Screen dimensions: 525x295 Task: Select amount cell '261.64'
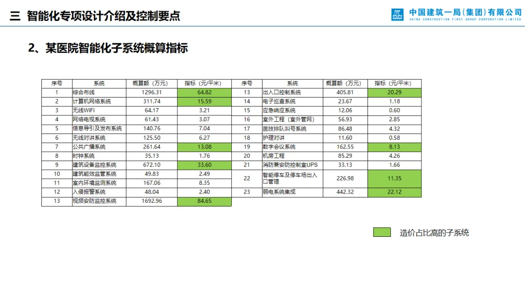tap(152, 147)
